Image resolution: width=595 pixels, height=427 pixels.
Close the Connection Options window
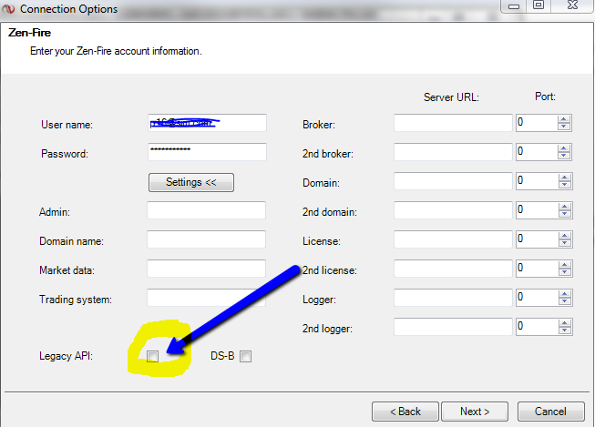(x=572, y=5)
